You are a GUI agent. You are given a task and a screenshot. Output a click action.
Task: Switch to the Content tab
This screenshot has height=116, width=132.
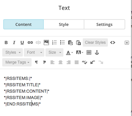[x=24, y=24]
